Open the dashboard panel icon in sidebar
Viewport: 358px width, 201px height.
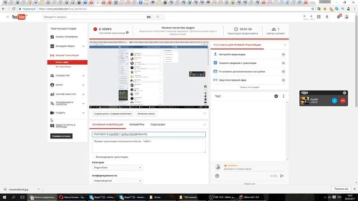click(x=52, y=37)
